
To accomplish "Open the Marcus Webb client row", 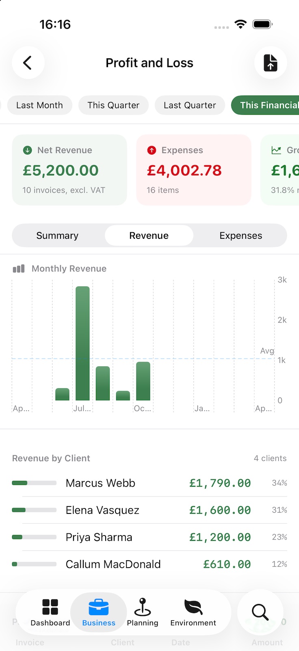I will coord(149,483).
